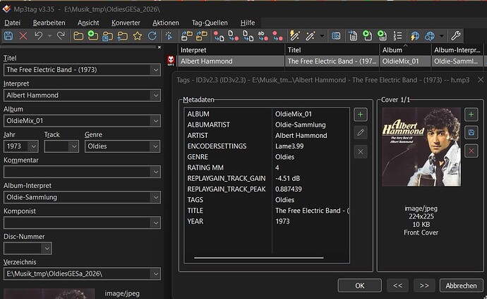This screenshot has height=299, width=487.
Task: Click the horizontal scrollbar in Metadaten list
Action: click(x=259, y=257)
